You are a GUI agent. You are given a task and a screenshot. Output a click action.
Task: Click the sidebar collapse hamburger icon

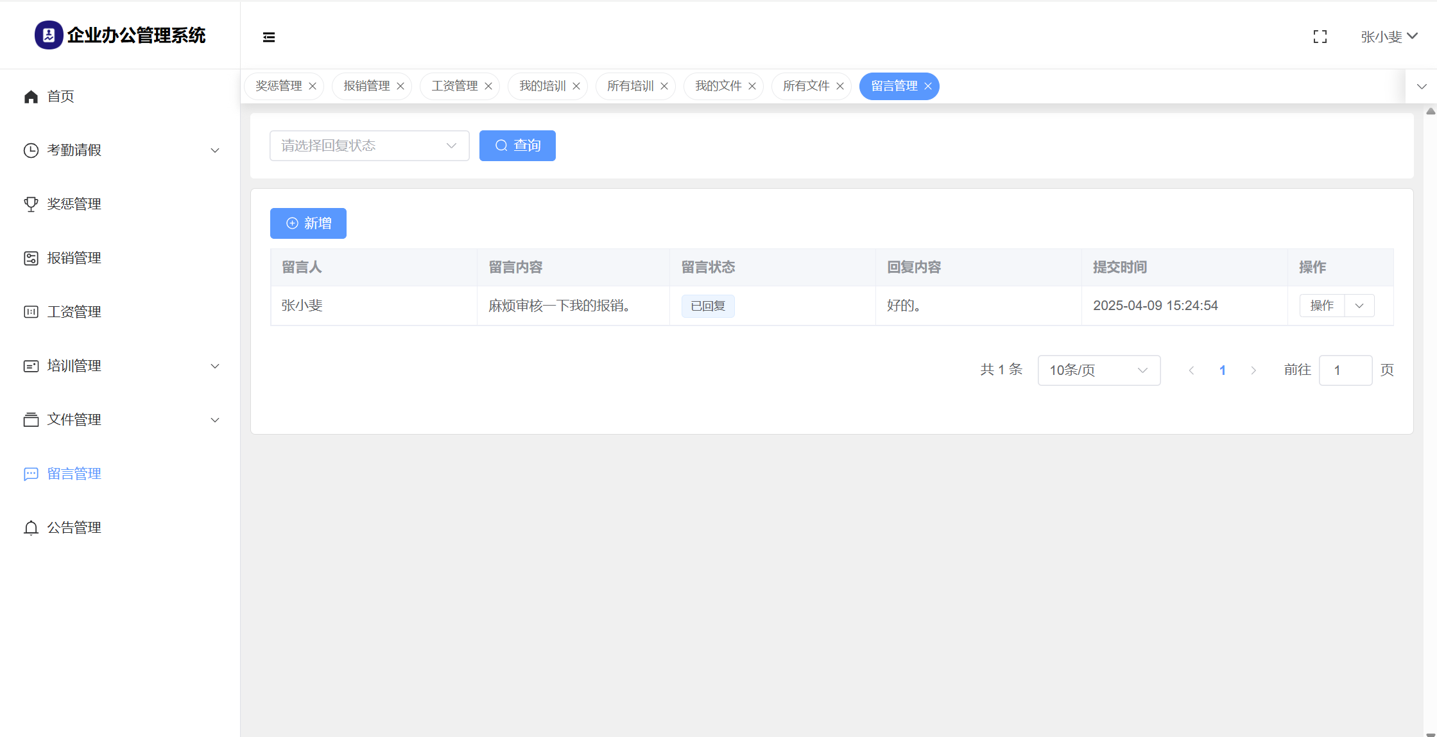pyautogui.click(x=269, y=37)
